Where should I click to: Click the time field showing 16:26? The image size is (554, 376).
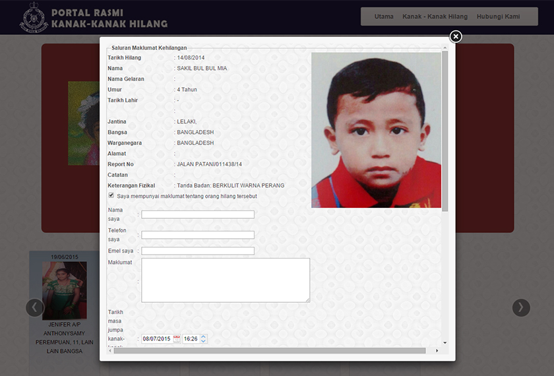pos(191,338)
